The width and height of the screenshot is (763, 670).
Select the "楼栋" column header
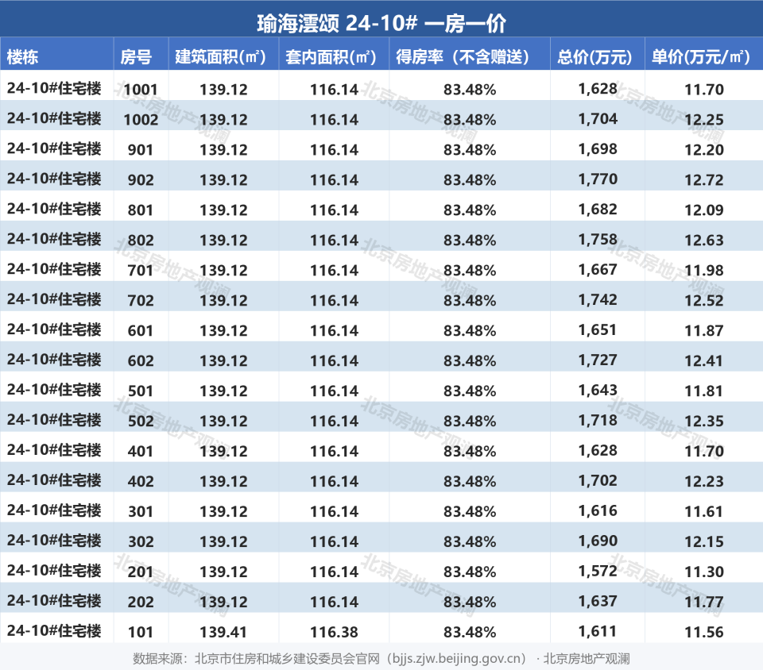[22, 57]
